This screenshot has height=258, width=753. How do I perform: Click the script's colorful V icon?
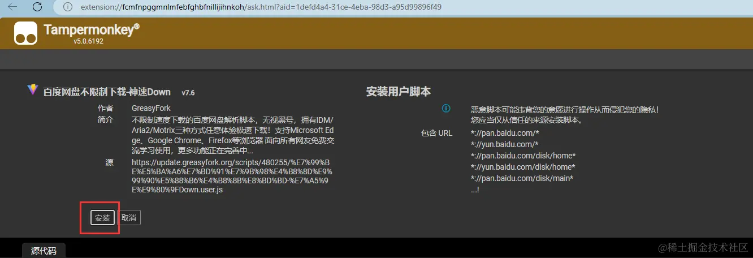pyautogui.click(x=32, y=89)
